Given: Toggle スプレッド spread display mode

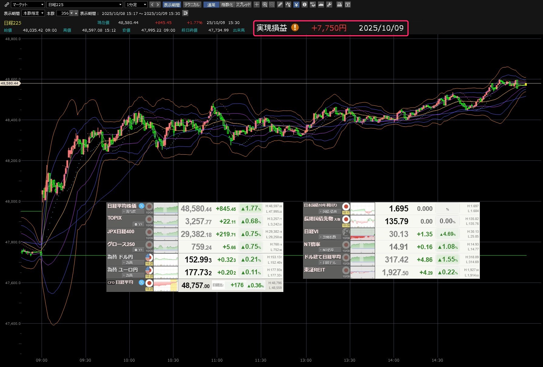Looking at the screenshot, I should click(x=243, y=5).
